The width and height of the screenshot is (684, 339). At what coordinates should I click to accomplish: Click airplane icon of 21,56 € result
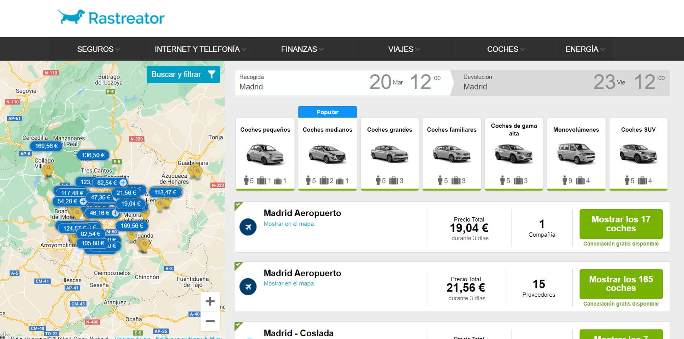tap(248, 287)
